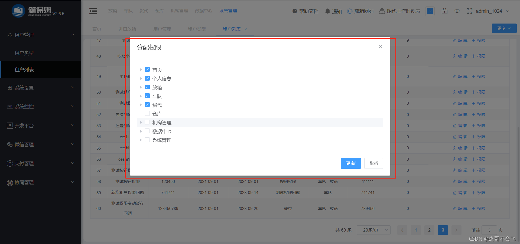The width and height of the screenshot is (520, 244).
Task: Close the 租户列表 tab
Action: 246,29
